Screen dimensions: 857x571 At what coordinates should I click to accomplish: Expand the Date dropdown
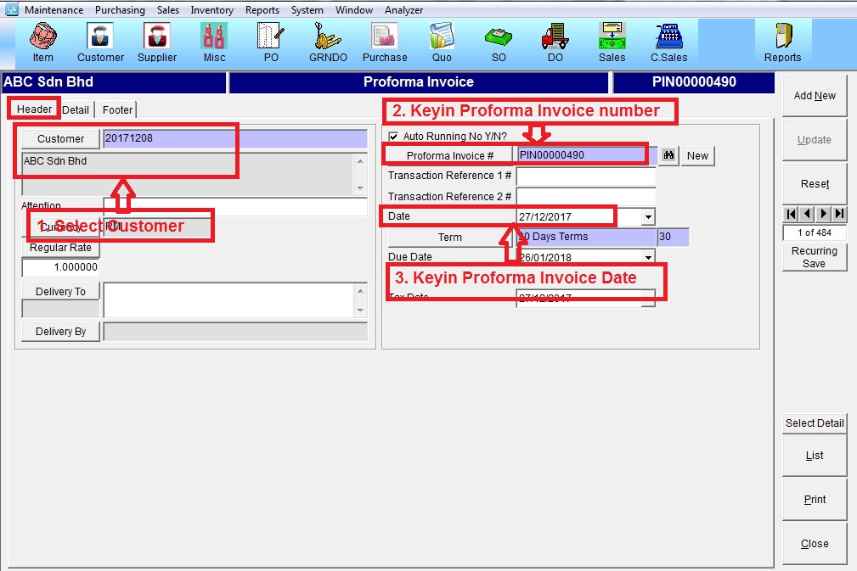pyautogui.click(x=649, y=217)
